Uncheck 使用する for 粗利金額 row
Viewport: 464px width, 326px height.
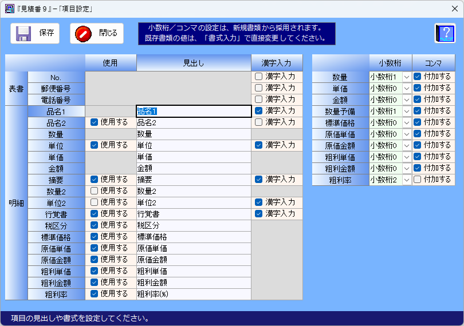(94, 282)
